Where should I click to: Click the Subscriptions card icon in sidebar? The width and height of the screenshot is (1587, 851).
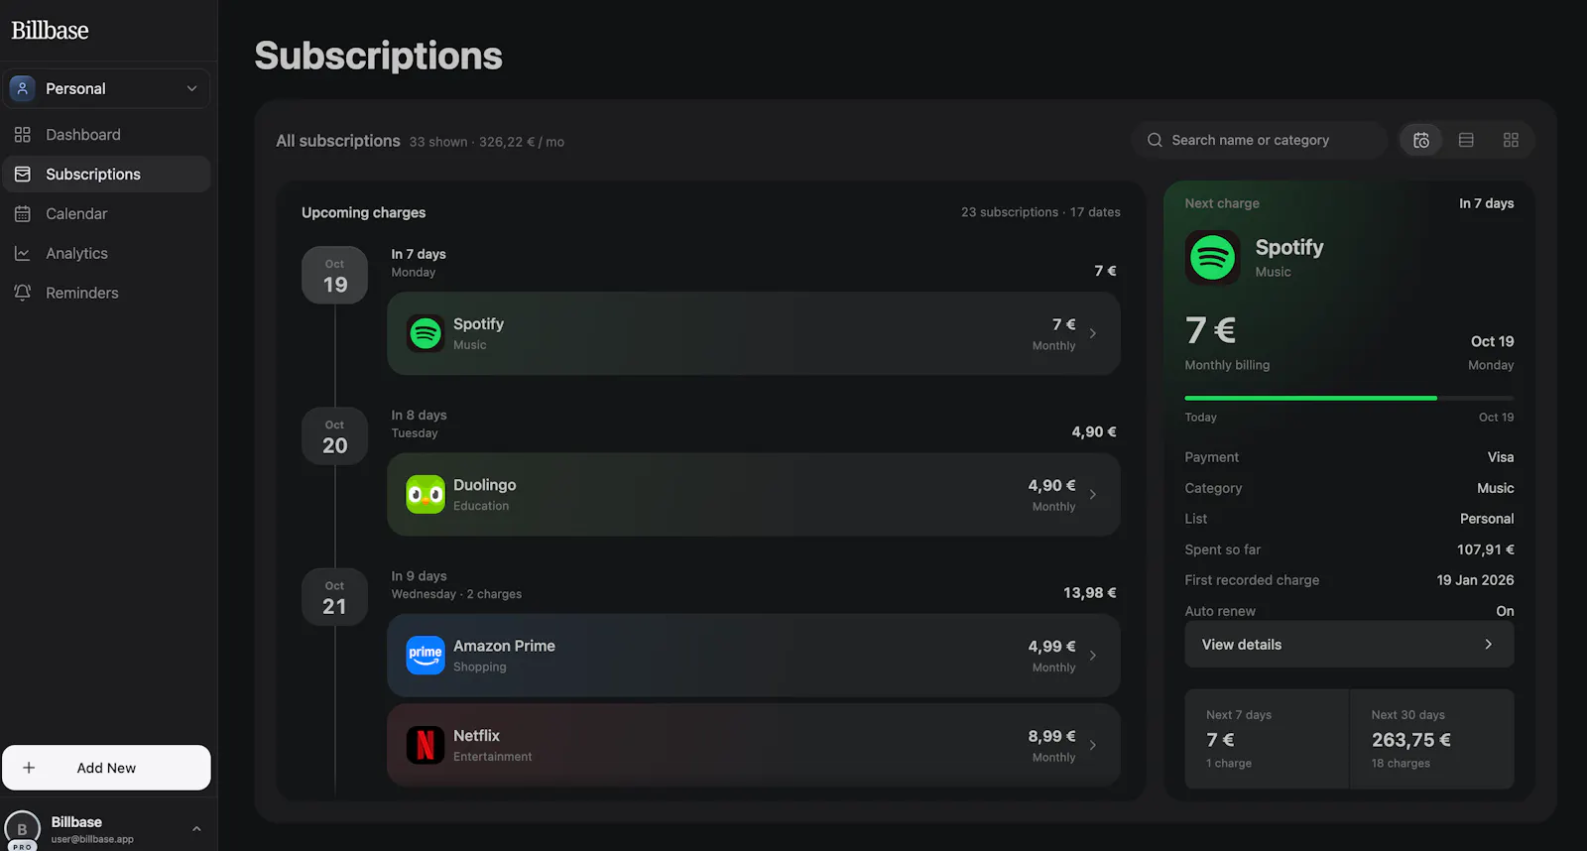(x=23, y=175)
